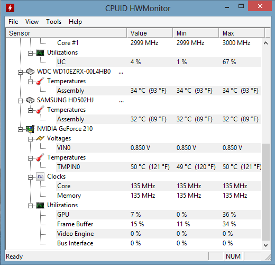Click the WDC hard drive icon

tap(30, 72)
